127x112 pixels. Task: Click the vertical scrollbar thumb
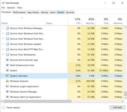tap(125, 94)
